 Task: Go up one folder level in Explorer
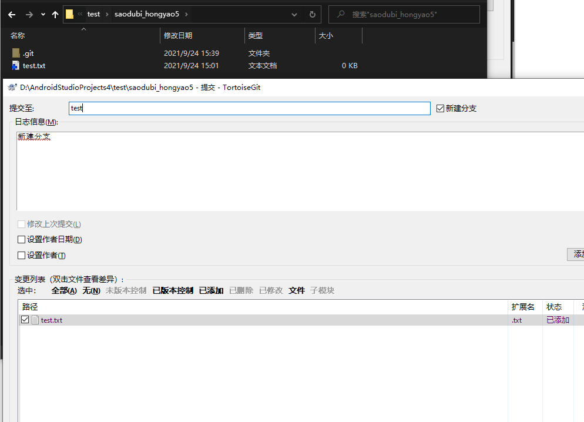55,15
